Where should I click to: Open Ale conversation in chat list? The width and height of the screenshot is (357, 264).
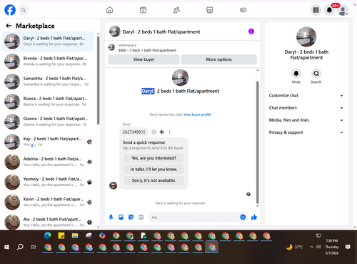(x=48, y=222)
